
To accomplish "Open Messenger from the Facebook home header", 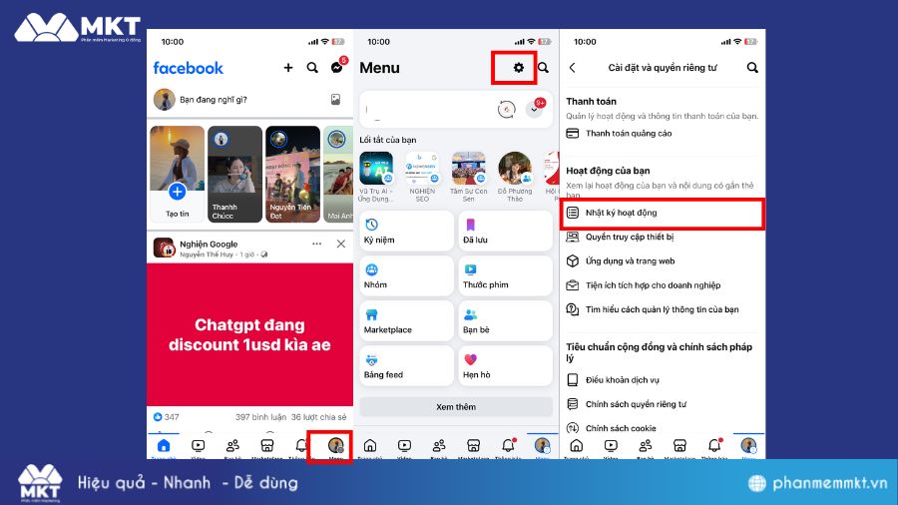I will pyautogui.click(x=337, y=68).
